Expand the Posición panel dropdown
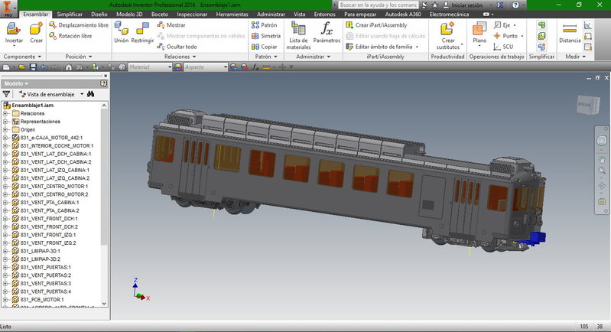Viewport: 611px width, 332px height. point(78,57)
